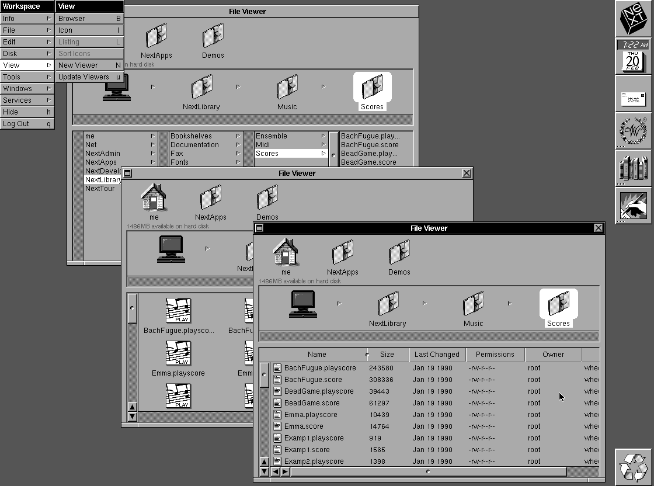The image size is (654, 486).
Task: Click the Name column header in the listing
Action: pos(317,354)
